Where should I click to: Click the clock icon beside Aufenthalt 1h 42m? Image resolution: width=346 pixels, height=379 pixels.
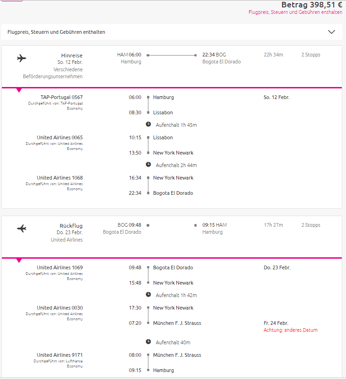tap(148, 295)
